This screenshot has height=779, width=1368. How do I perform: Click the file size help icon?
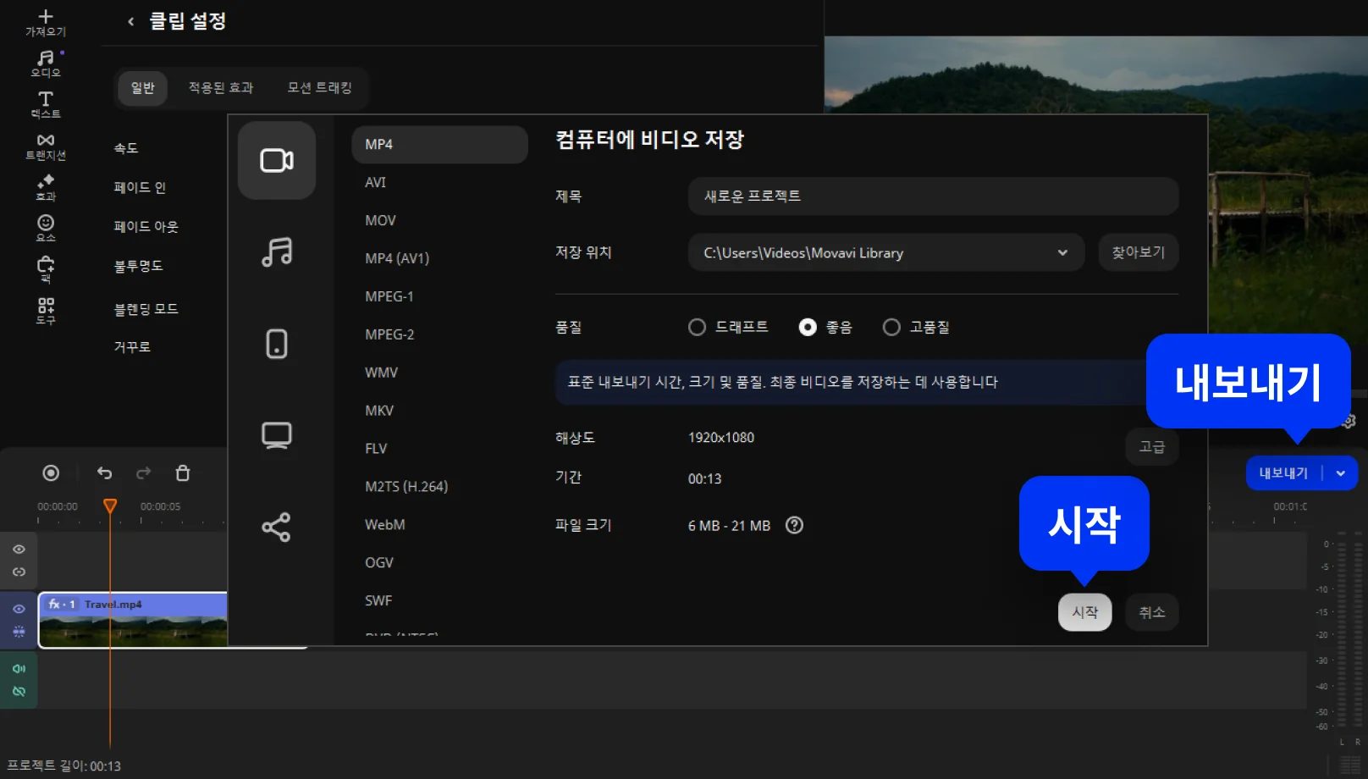click(x=794, y=525)
